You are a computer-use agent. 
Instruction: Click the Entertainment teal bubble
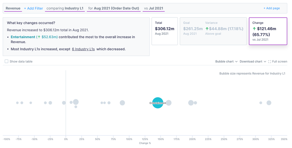point(158,103)
